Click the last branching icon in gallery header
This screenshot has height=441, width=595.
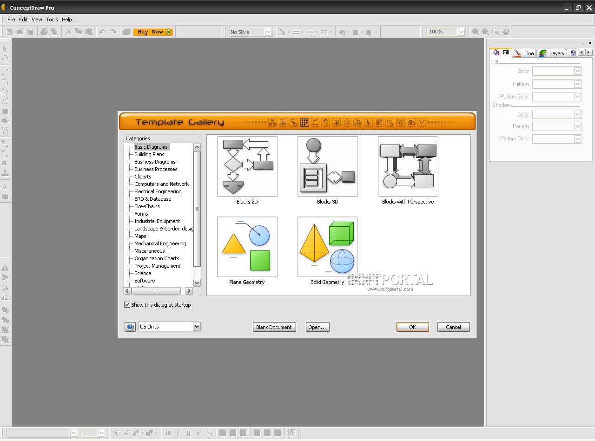pos(422,123)
